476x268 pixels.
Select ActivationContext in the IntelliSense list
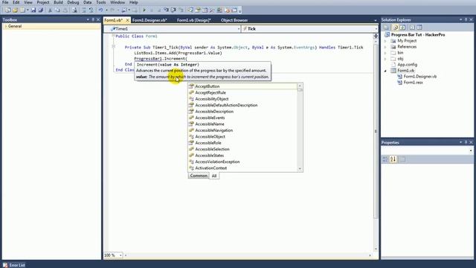242,168
